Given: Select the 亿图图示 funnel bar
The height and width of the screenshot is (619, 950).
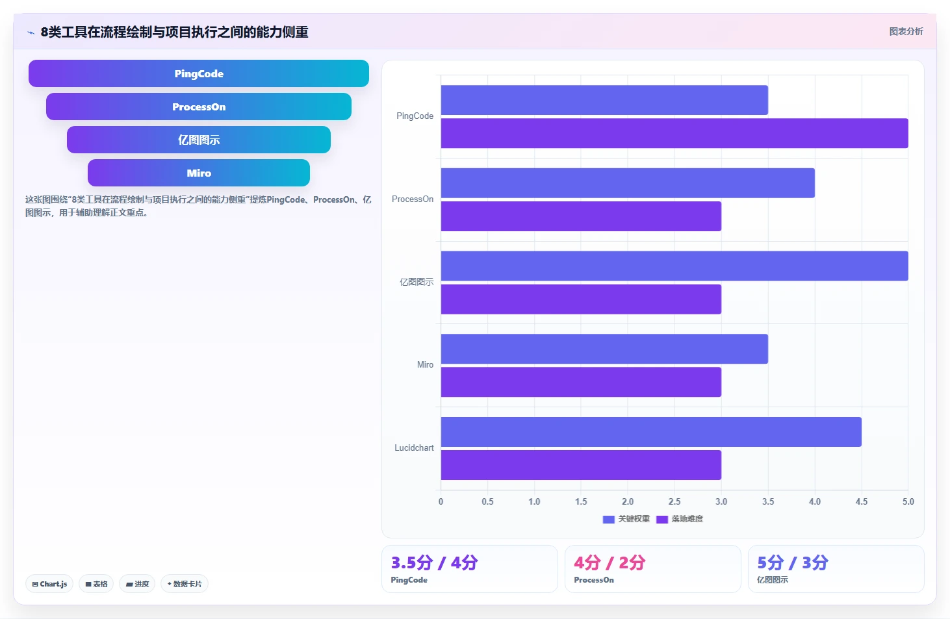Looking at the screenshot, I should click(x=199, y=140).
